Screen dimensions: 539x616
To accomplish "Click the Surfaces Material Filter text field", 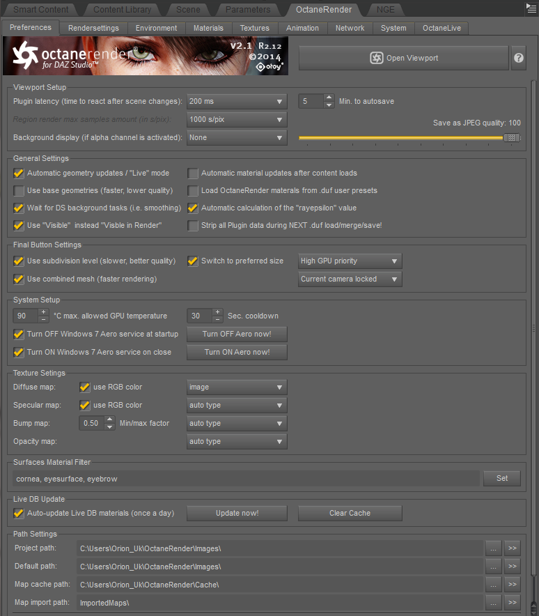I will [246, 479].
